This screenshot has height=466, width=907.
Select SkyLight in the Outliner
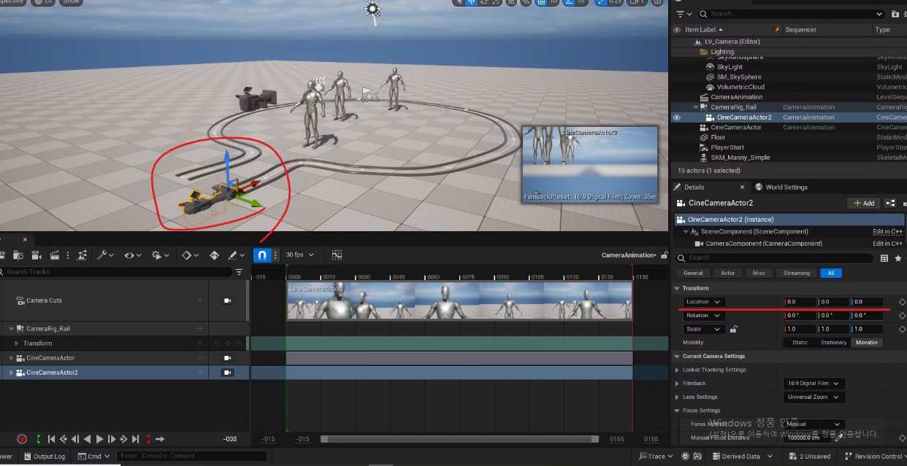click(730, 67)
